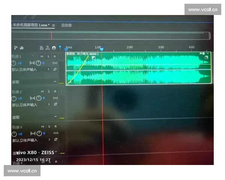Mute track 1 with the M button
Viewport: 225px width, 180px height.
pyautogui.click(x=42, y=57)
